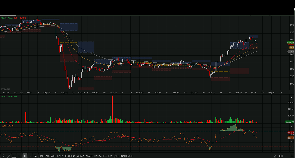295x158 pixels.
Task: Click the 500 price axis level
Action: [292, 84]
